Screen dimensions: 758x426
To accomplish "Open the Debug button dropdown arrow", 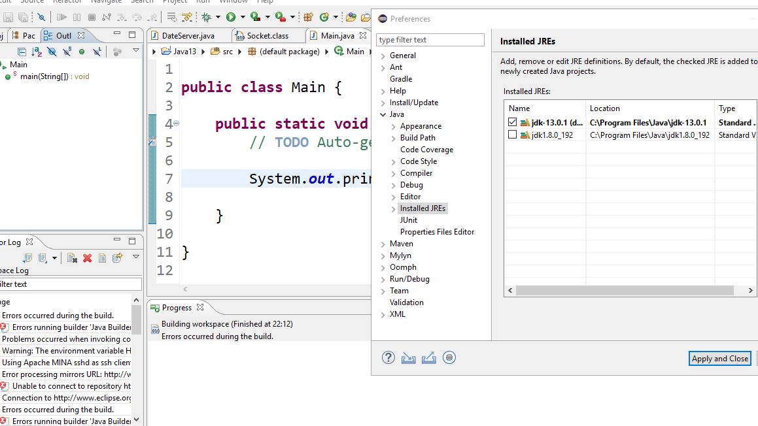I will [218, 18].
